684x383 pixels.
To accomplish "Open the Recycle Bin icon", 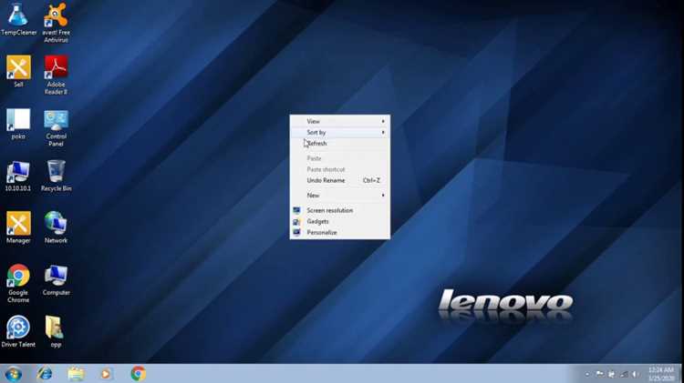I will (56, 176).
